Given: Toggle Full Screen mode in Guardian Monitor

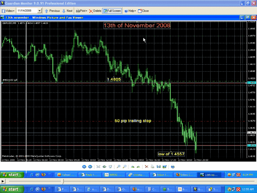Looking at the screenshot, I should (x=112, y=11).
